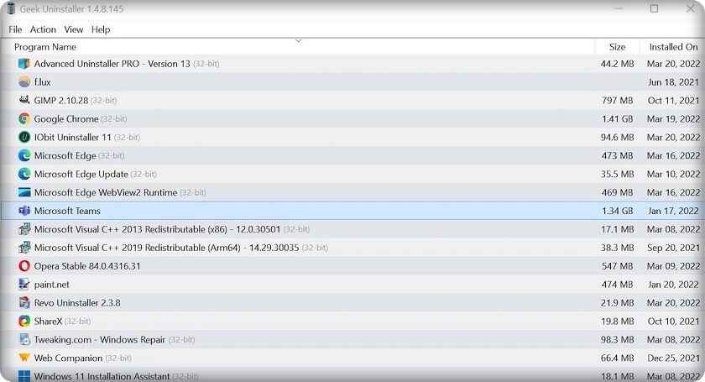Click the Edge WebView2 Runtime icon
The height and width of the screenshot is (382, 705).
click(x=24, y=192)
